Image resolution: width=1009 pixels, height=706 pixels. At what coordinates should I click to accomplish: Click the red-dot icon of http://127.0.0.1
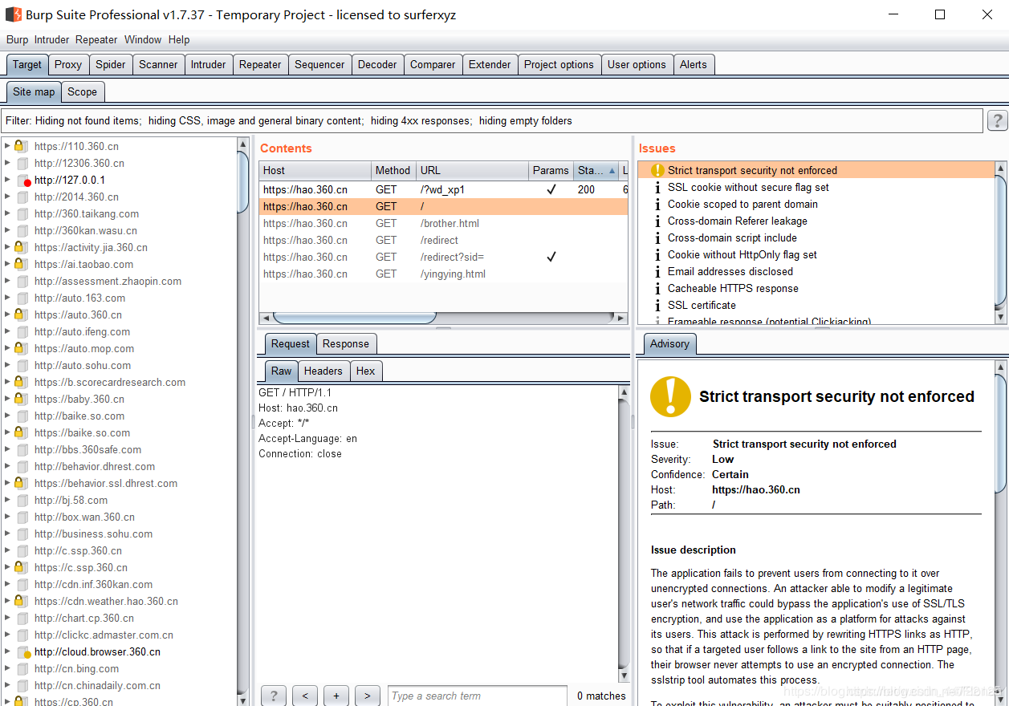24,181
